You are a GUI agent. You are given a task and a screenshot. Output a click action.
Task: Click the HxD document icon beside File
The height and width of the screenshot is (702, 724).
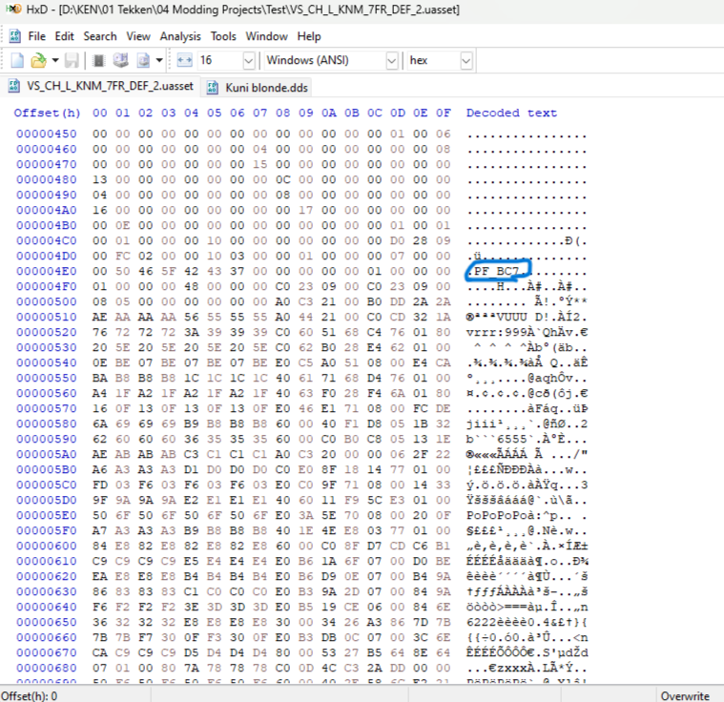pos(15,36)
